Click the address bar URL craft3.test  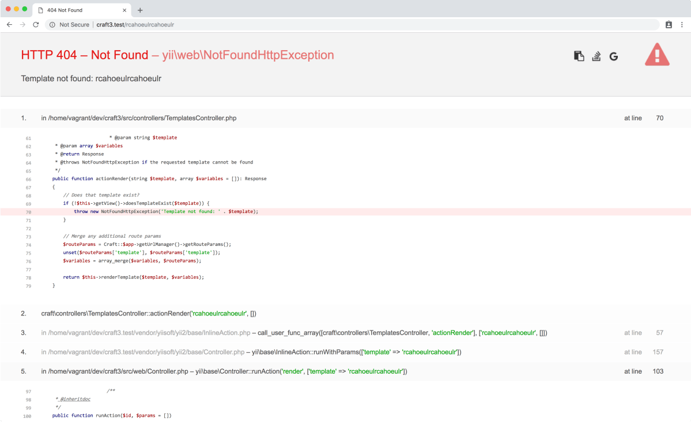tap(135, 25)
